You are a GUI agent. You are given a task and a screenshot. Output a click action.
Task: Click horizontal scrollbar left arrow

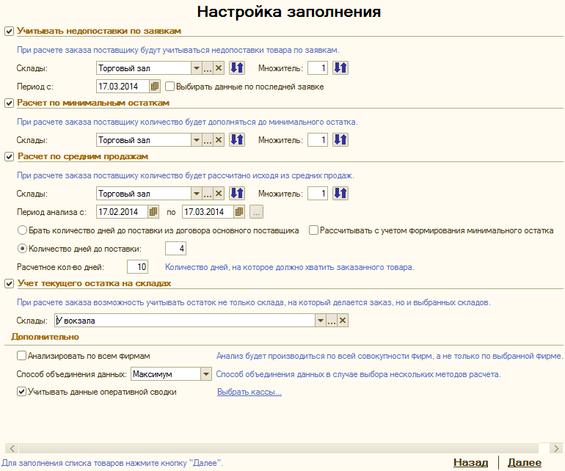[x=12, y=448]
